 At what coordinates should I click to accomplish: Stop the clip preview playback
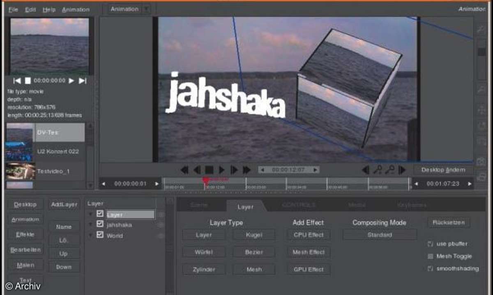click(x=28, y=81)
